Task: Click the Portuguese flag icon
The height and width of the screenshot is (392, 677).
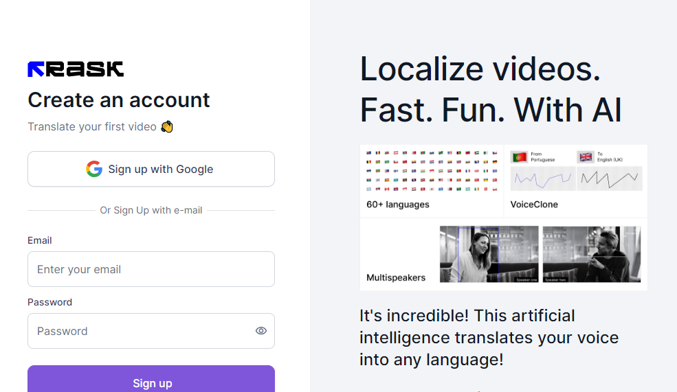Action: pos(519,157)
